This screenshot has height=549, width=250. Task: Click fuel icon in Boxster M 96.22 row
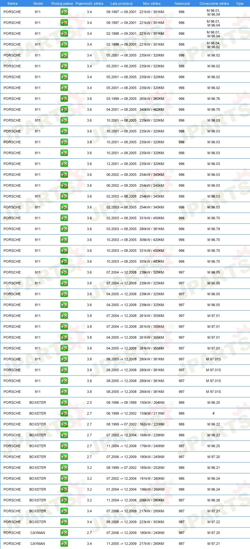[64, 424]
